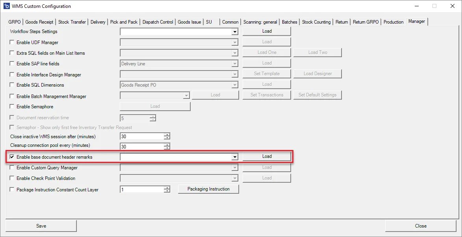Decrease Cleanup connection pool minutes value
The height and width of the screenshot is (237, 462).
[x=167, y=148]
